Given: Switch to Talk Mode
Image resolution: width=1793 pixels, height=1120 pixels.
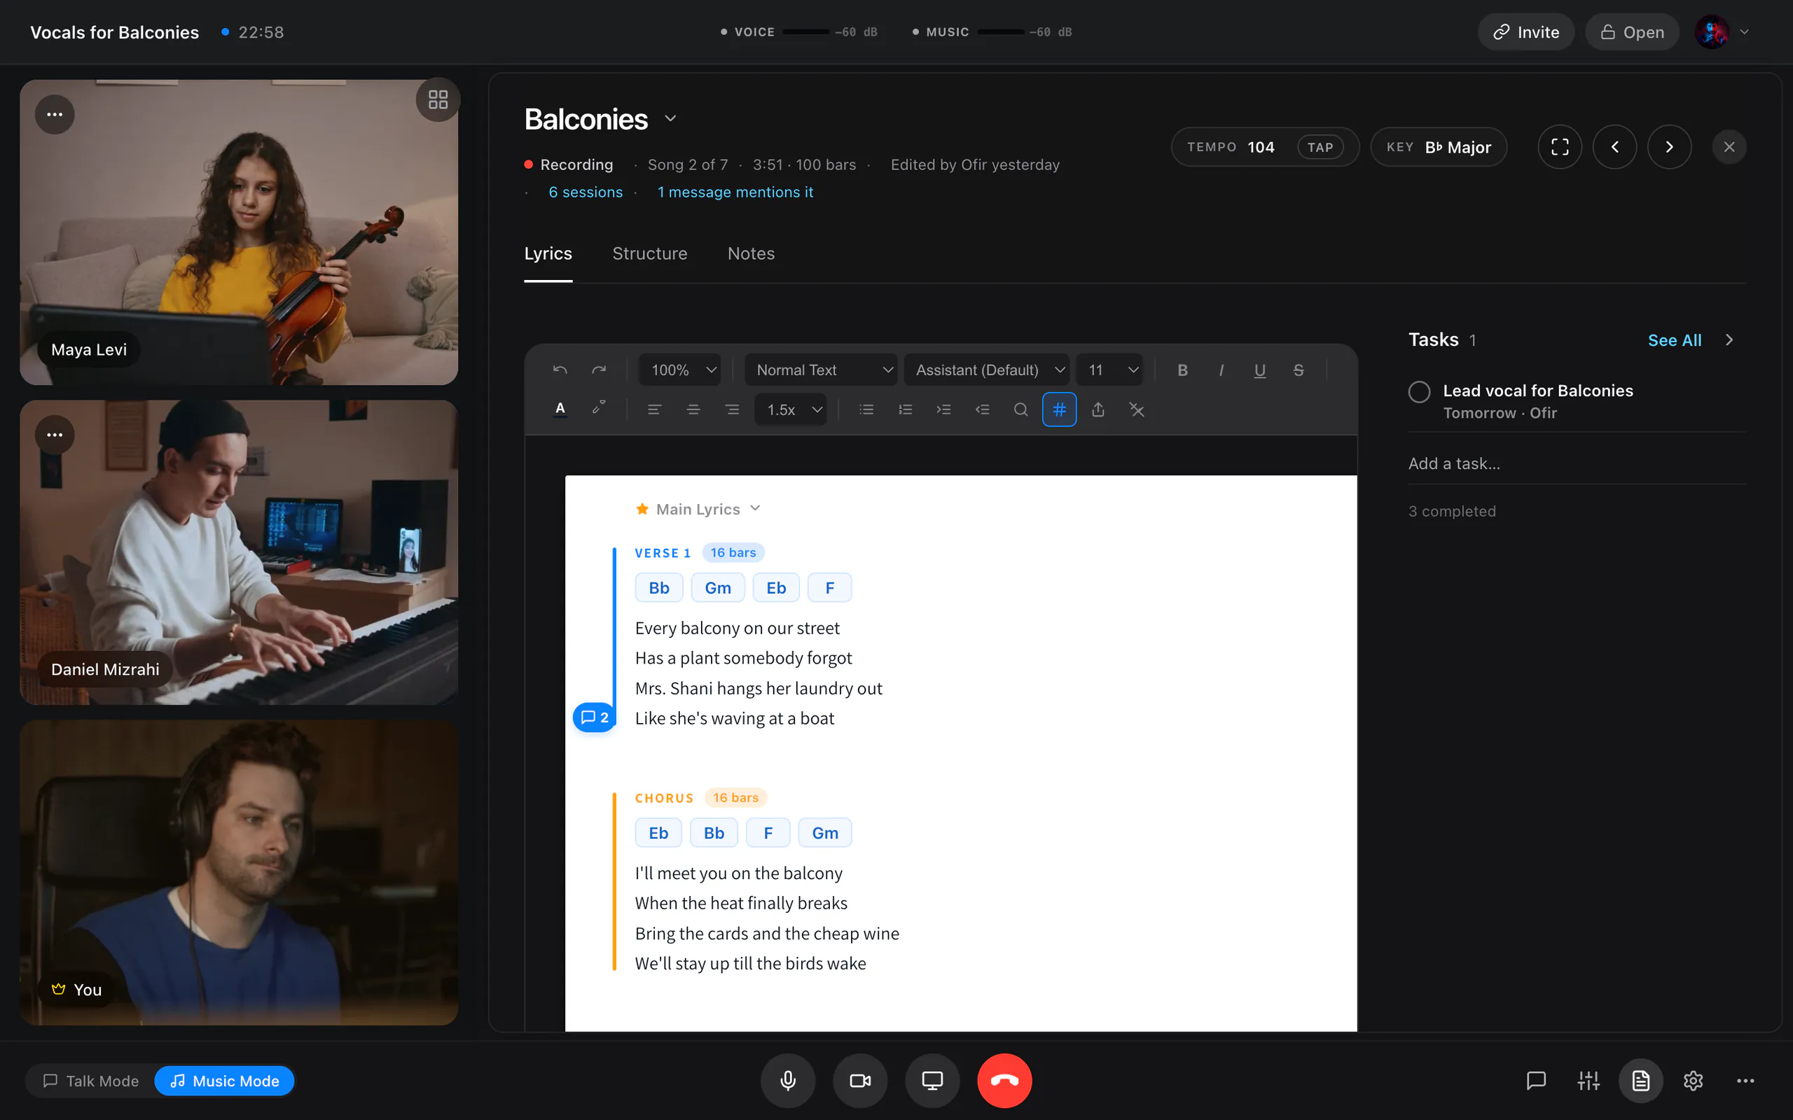Looking at the screenshot, I should [x=90, y=1081].
